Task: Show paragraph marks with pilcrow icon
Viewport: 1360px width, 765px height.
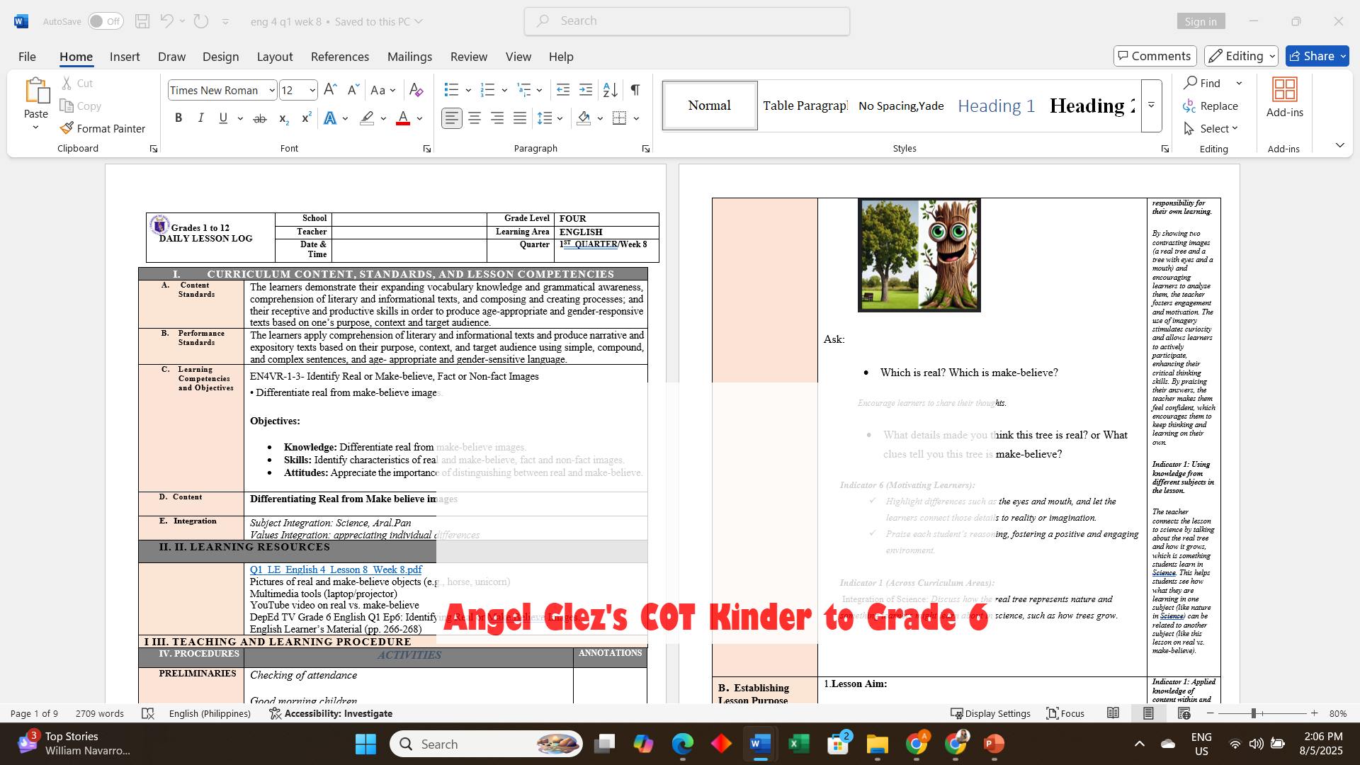Action: point(635,90)
